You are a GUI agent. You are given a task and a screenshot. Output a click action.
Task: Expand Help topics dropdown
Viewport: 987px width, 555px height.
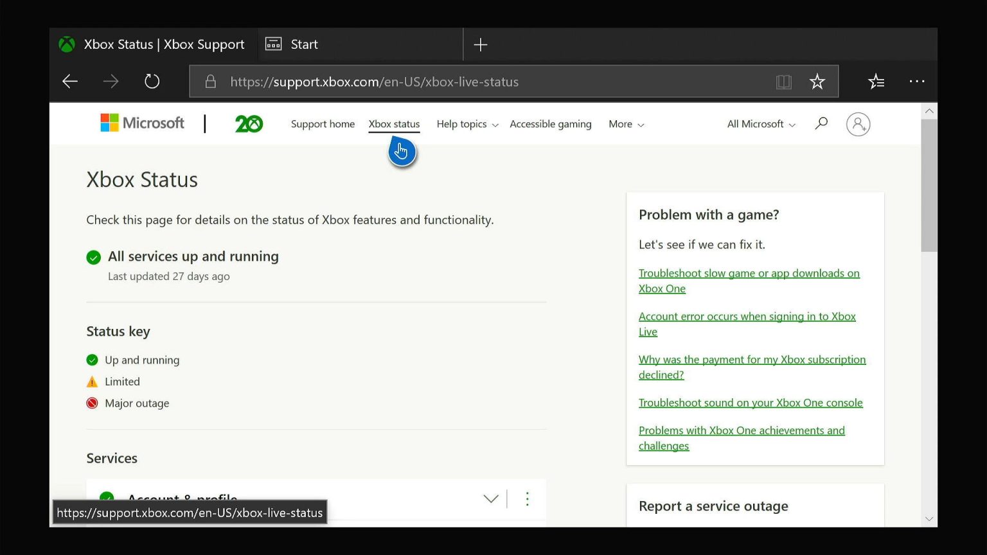coord(467,124)
